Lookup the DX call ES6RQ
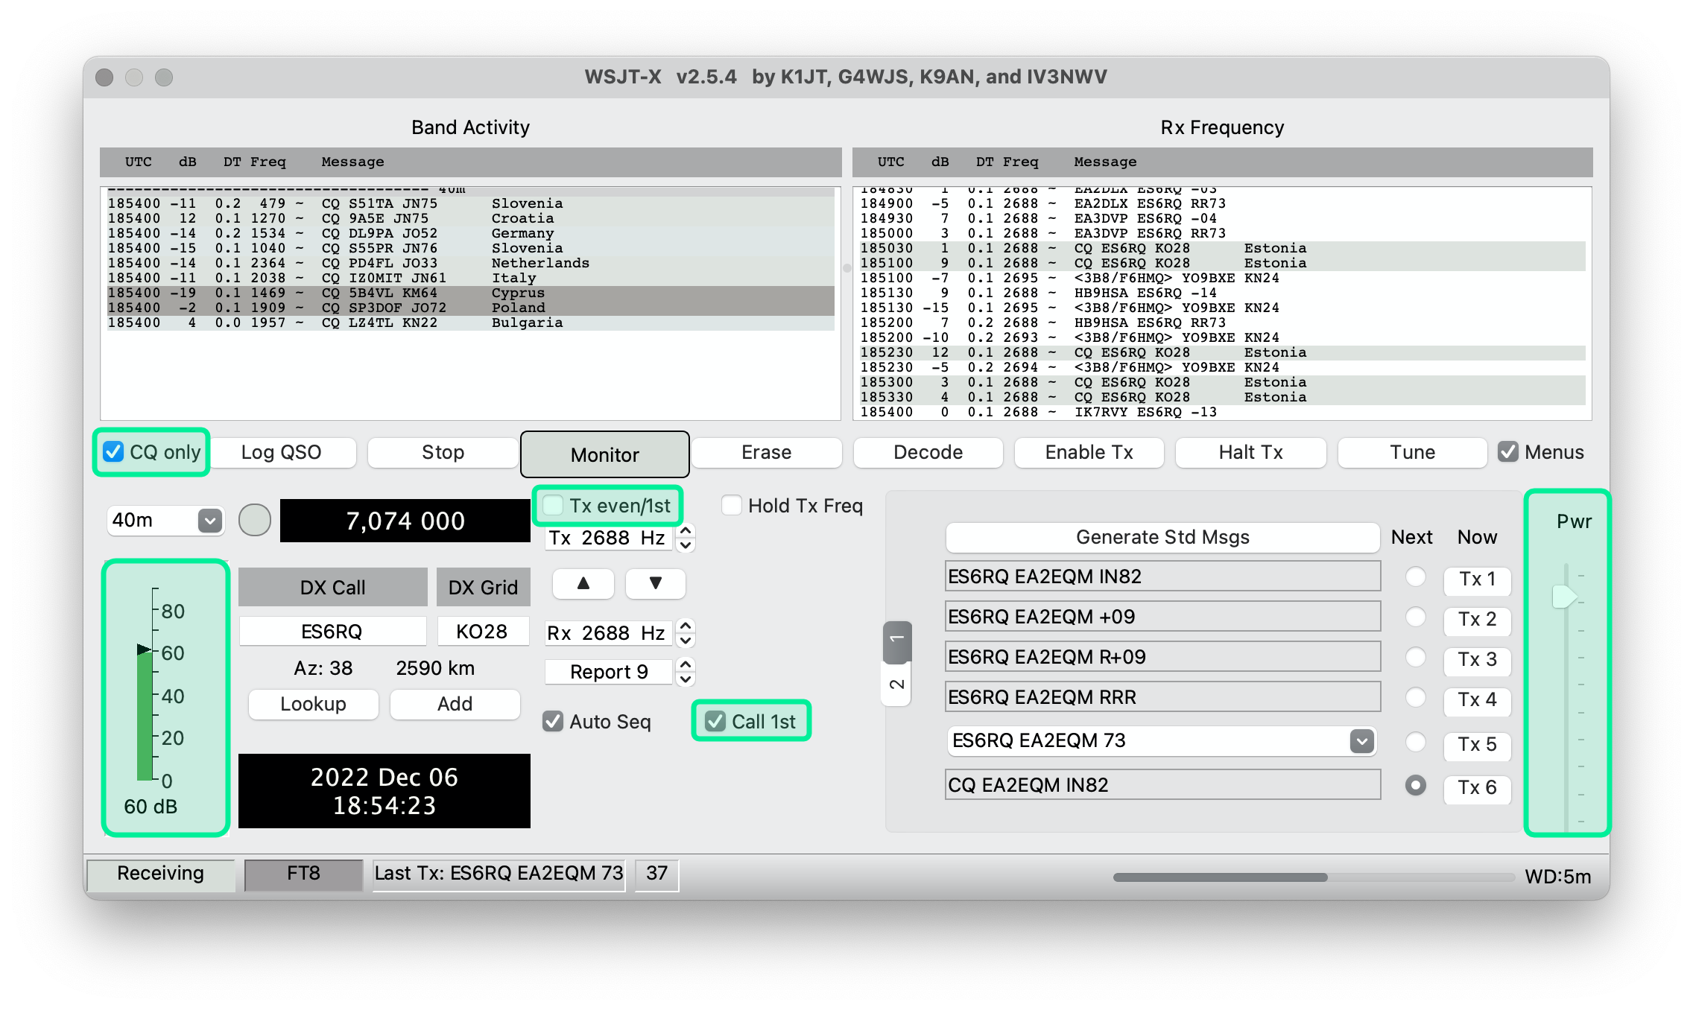 [313, 704]
